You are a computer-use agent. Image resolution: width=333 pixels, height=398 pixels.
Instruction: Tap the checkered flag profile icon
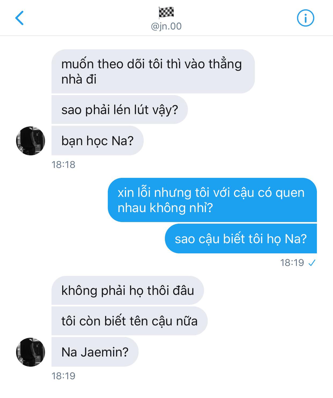click(166, 12)
